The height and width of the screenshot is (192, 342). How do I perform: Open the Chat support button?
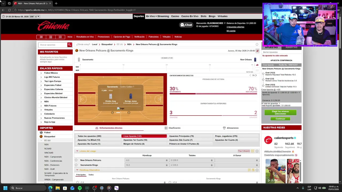(x=186, y=25)
